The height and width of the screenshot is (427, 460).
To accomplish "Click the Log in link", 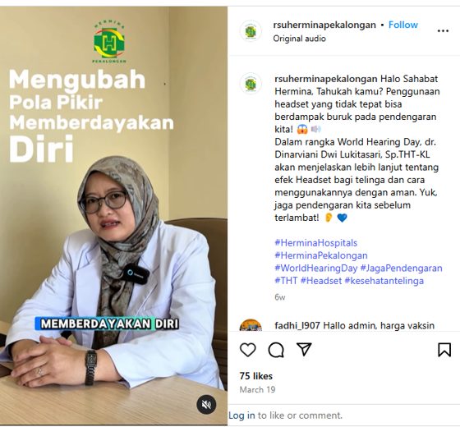I will [241, 416].
